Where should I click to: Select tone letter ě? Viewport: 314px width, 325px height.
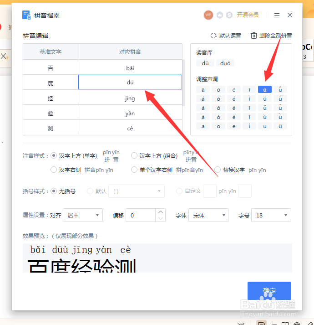click(234, 108)
